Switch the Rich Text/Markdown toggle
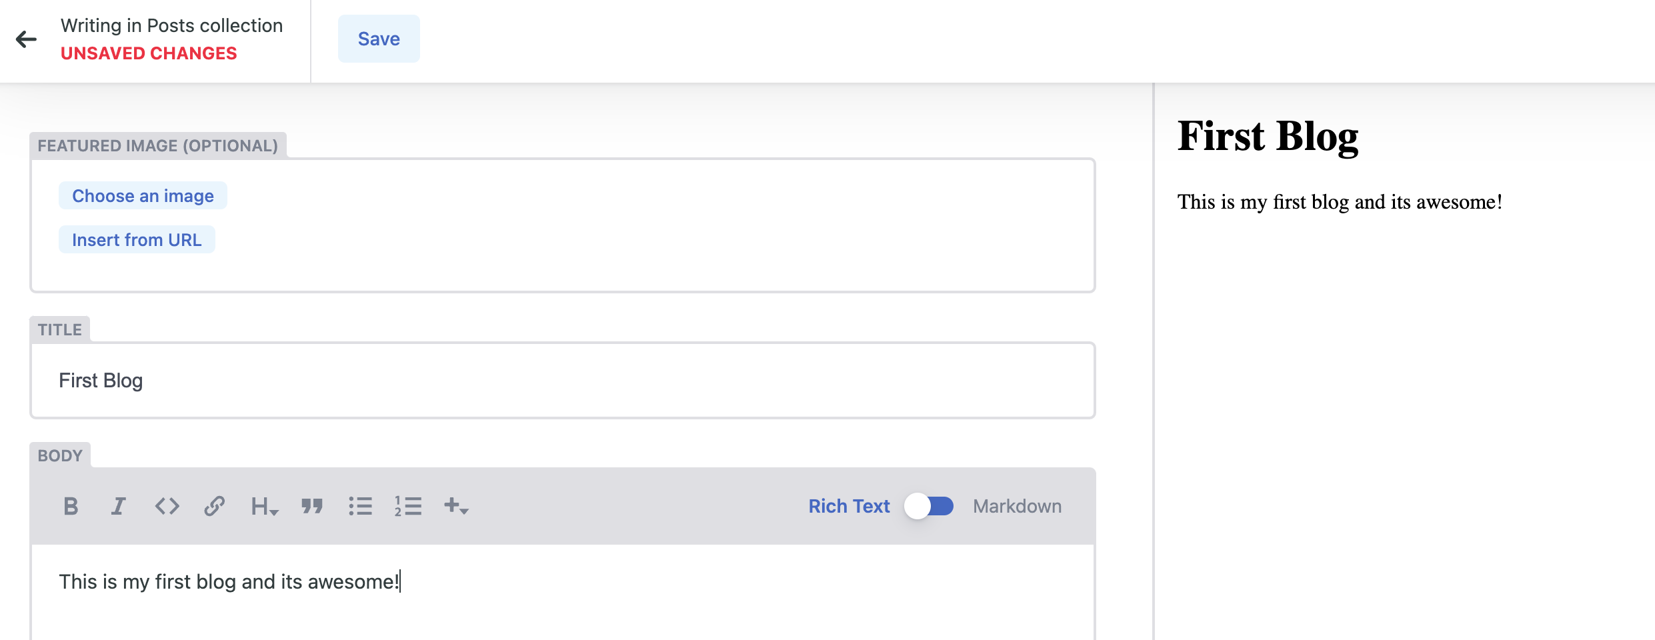 click(x=930, y=507)
